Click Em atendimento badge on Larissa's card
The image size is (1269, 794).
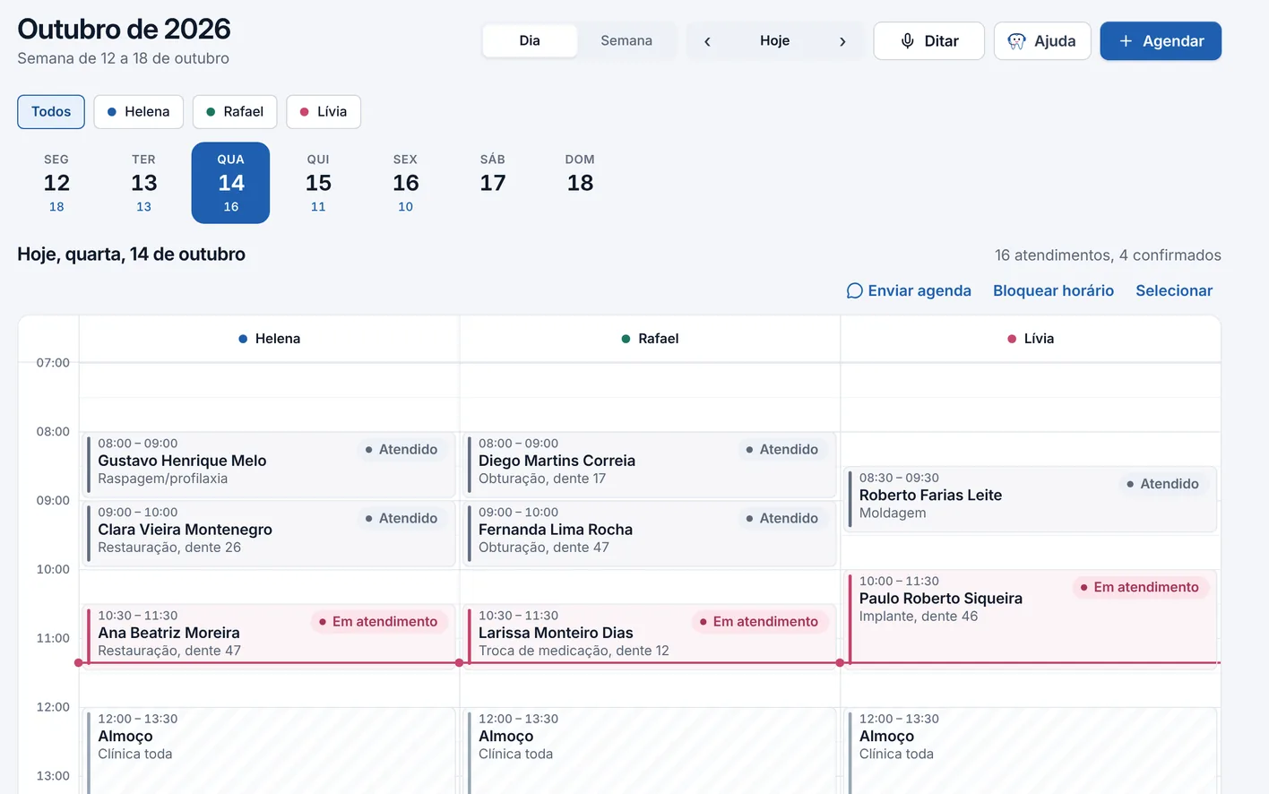759,622
